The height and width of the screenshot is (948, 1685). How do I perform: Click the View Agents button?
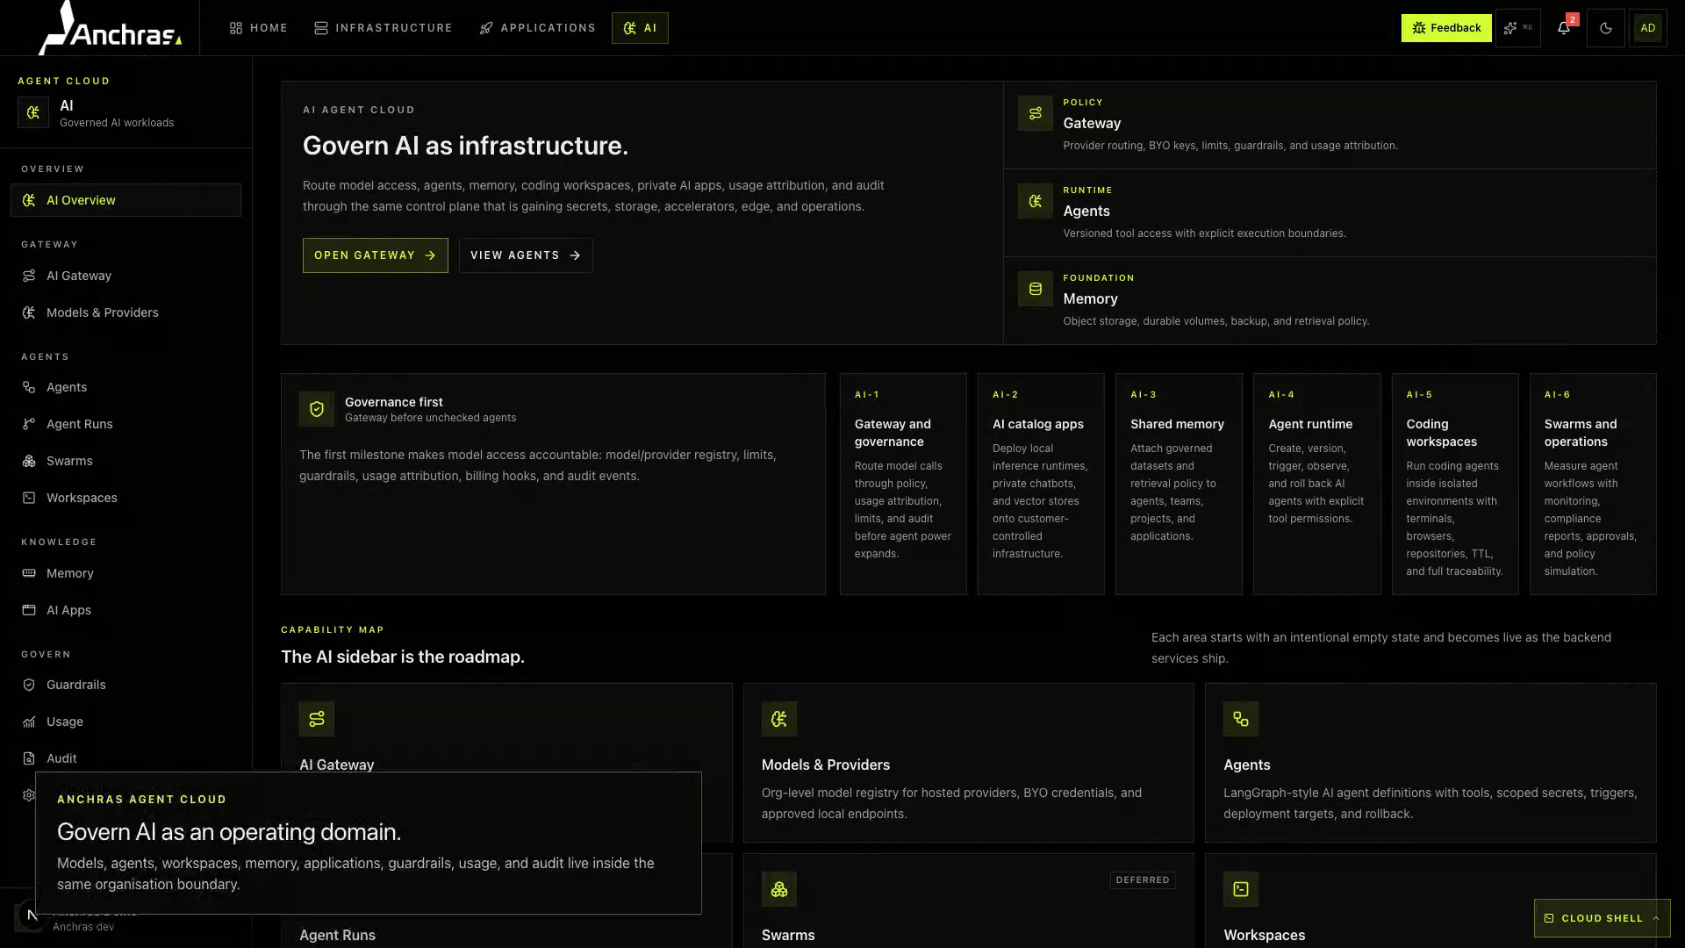pos(526,255)
